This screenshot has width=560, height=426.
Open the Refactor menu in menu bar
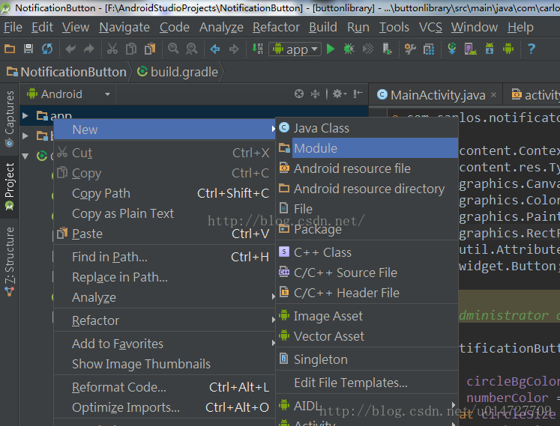pyautogui.click(x=276, y=27)
